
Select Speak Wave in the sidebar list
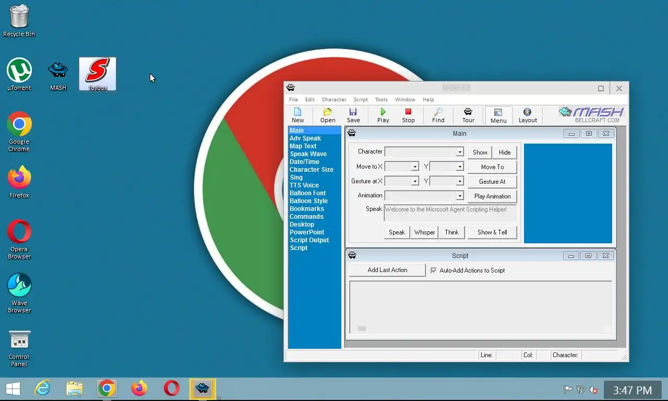click(x=308, y=154)
